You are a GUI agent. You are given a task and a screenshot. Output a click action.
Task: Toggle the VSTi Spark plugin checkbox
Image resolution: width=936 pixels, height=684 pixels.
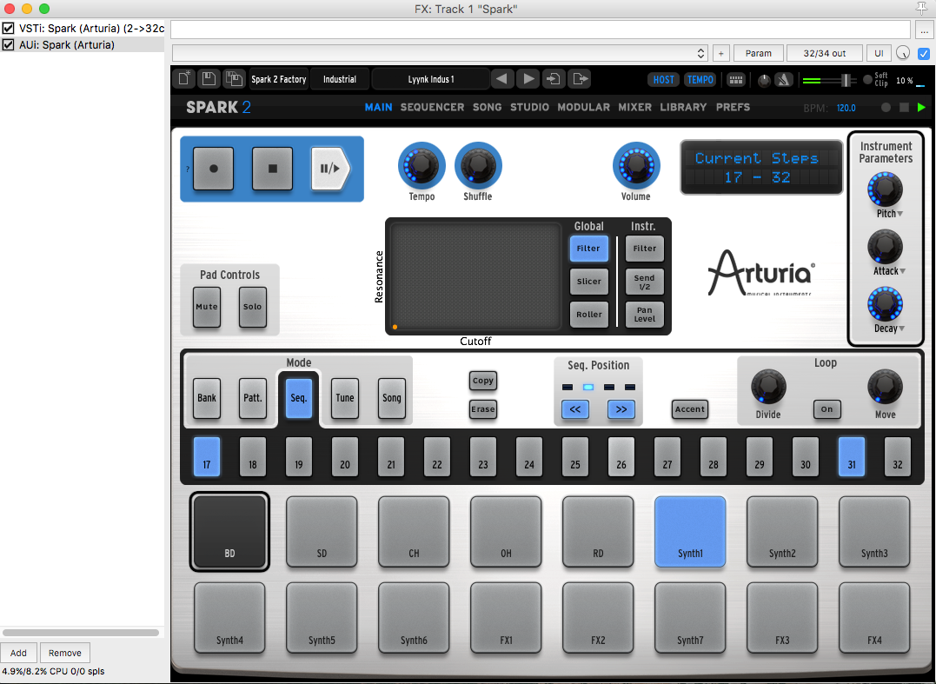pos(9,28)
